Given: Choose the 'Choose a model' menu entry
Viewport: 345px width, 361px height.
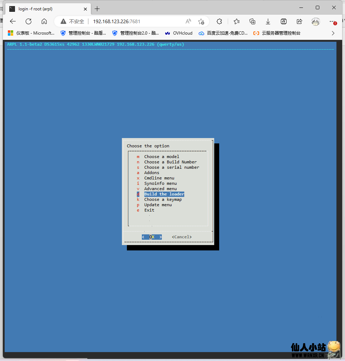Looking at the screenshot, I should (161, 157).
